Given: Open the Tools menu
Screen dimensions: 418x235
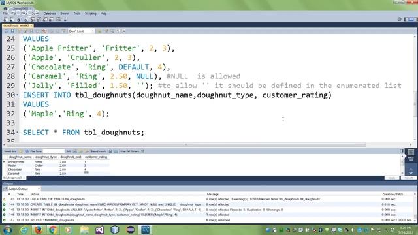Looking at the screenshot, I should (77, 13).
